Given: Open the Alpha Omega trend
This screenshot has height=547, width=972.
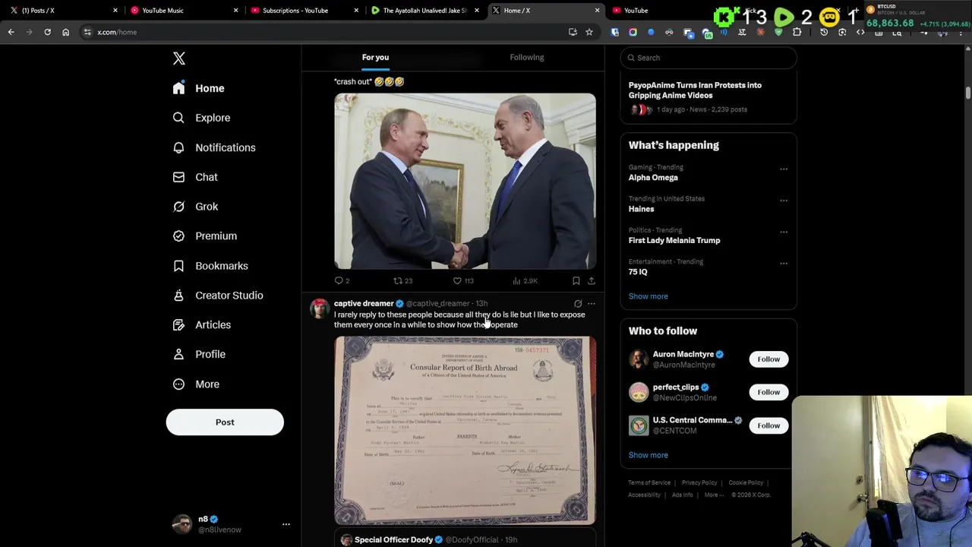Looking at the screenshot, I should (x=653, y=178).
